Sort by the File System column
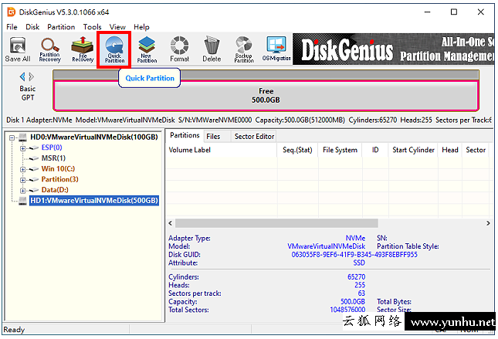 tap(340, 150)
